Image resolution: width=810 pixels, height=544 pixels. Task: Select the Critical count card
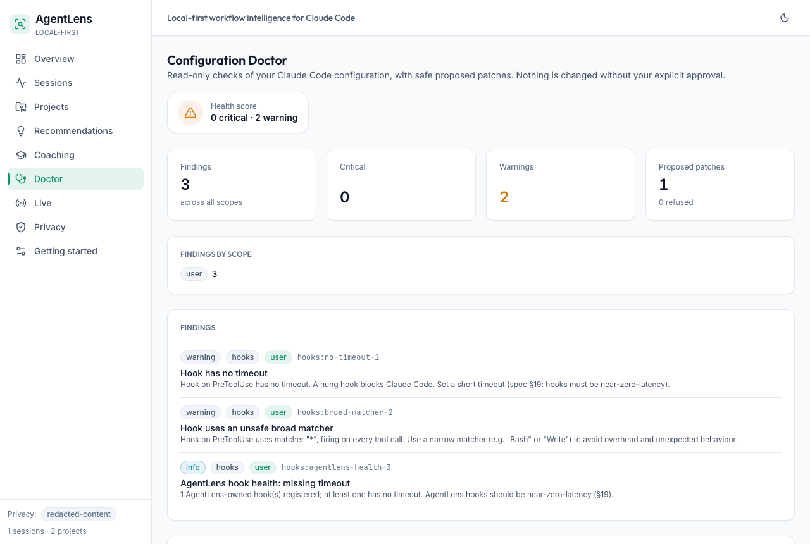tap(401, 185)
